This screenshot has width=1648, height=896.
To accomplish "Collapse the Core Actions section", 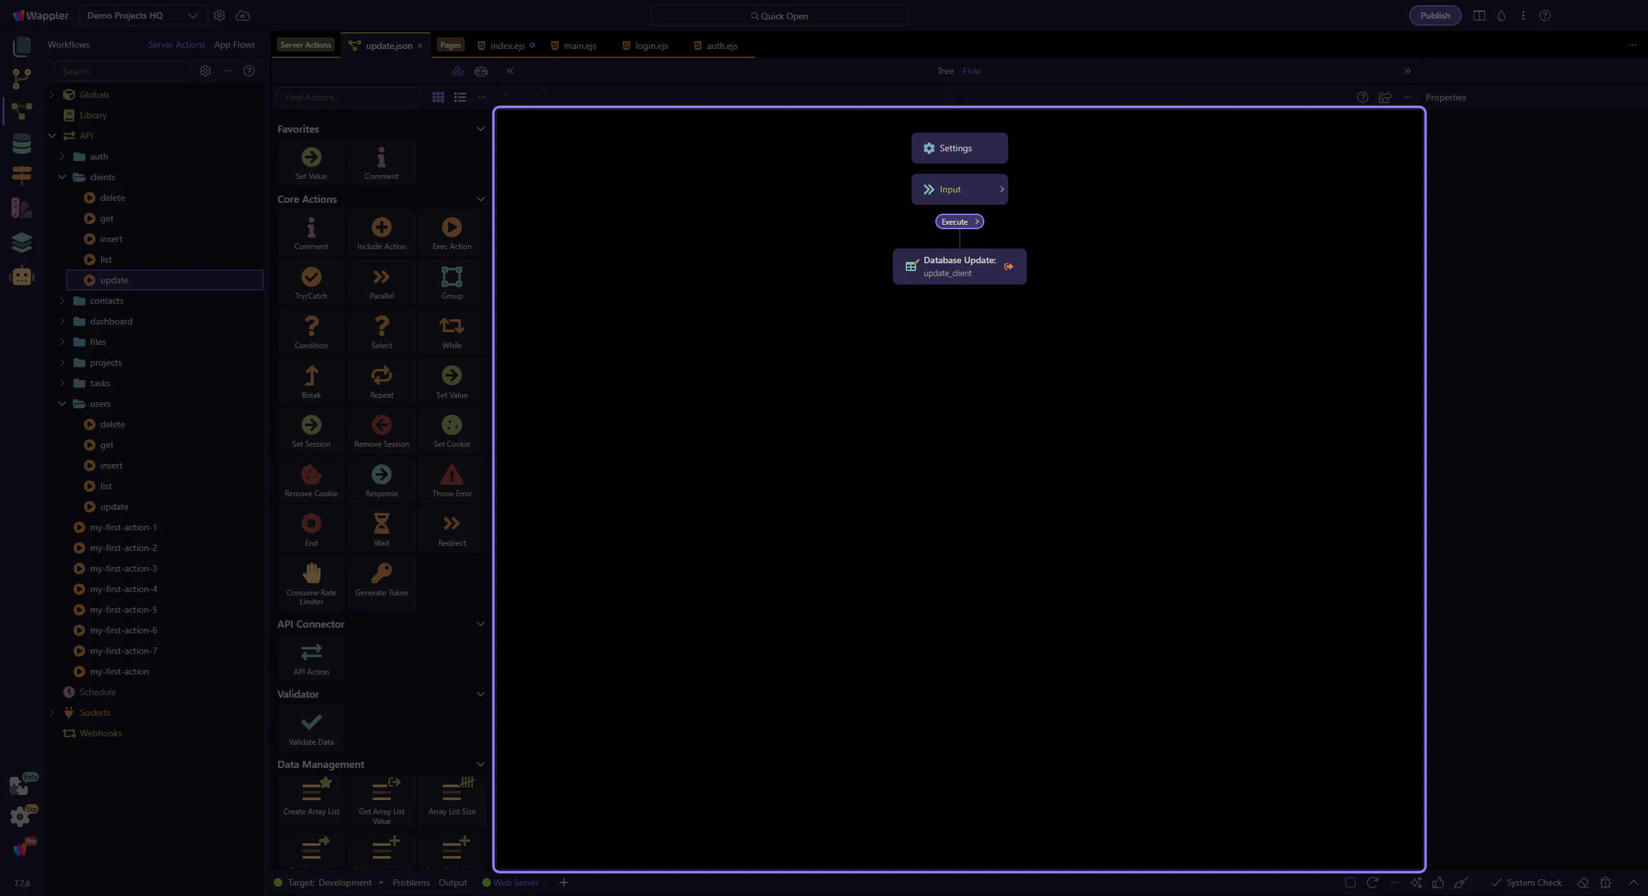I will 480,200.
